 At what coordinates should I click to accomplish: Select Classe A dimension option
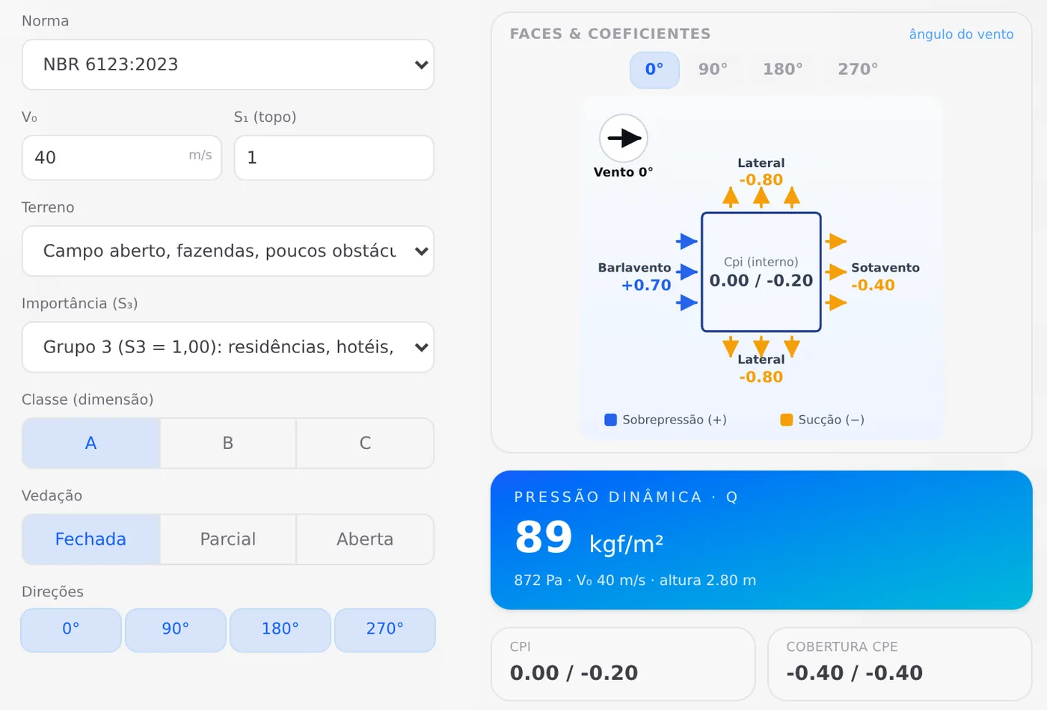[91, 443]
